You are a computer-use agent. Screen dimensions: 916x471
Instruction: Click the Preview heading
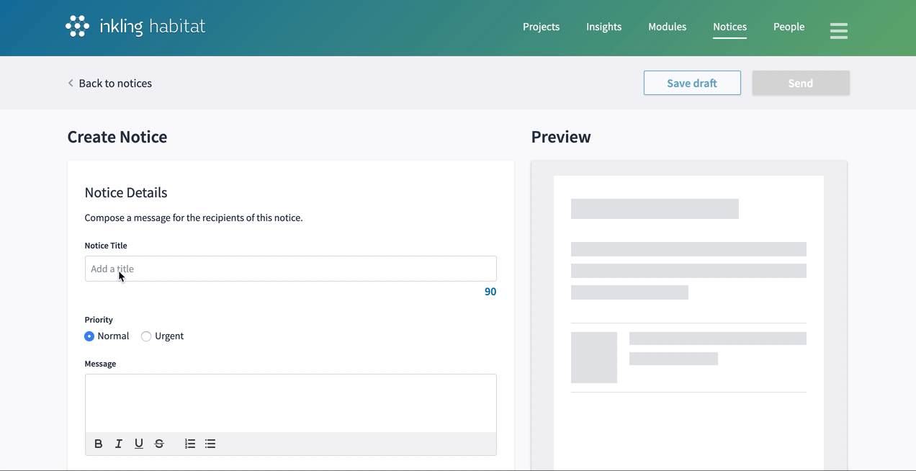[x=561, y=137]
